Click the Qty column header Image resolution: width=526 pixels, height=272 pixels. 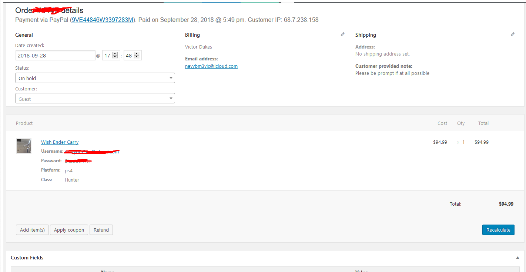tap(461, 123)
